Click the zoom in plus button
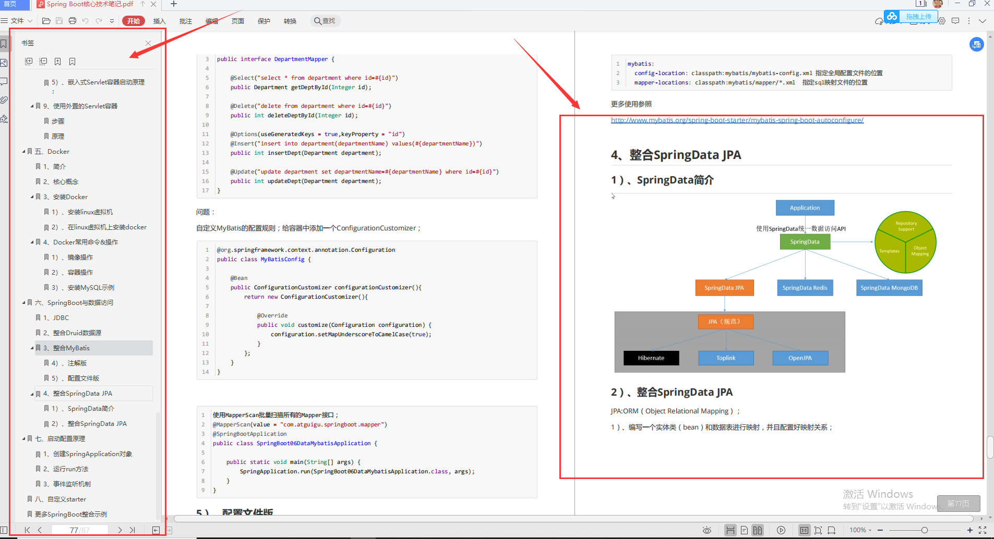The width and height of the screenshot is (994, 539). tap(970, 530)
